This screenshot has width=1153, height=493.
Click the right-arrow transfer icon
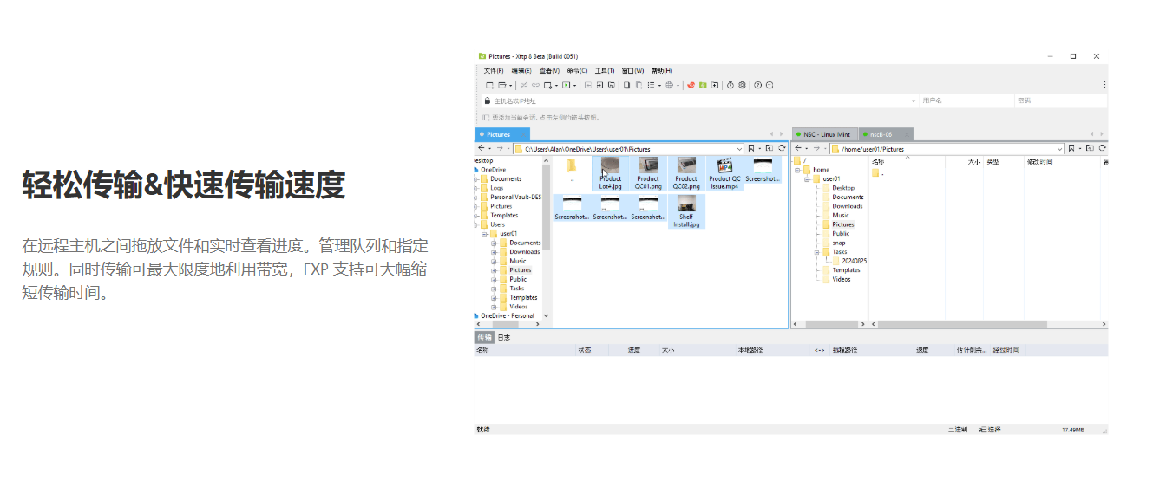(599, 85)
